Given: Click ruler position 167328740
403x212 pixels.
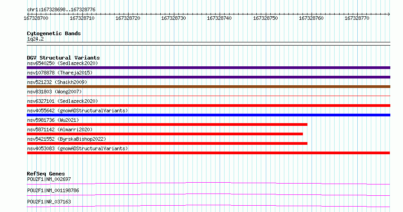Looking at the screenshot, I should point(219,18).
